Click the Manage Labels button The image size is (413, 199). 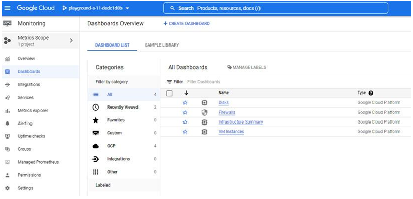point(247,67)
